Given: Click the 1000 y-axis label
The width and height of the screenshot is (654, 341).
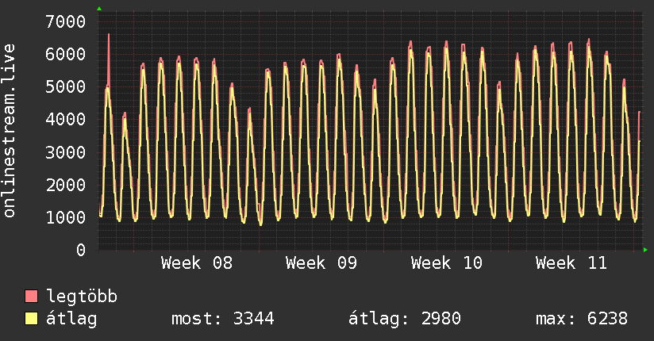Looking at the screenshot, I should [x=66, y=217].
